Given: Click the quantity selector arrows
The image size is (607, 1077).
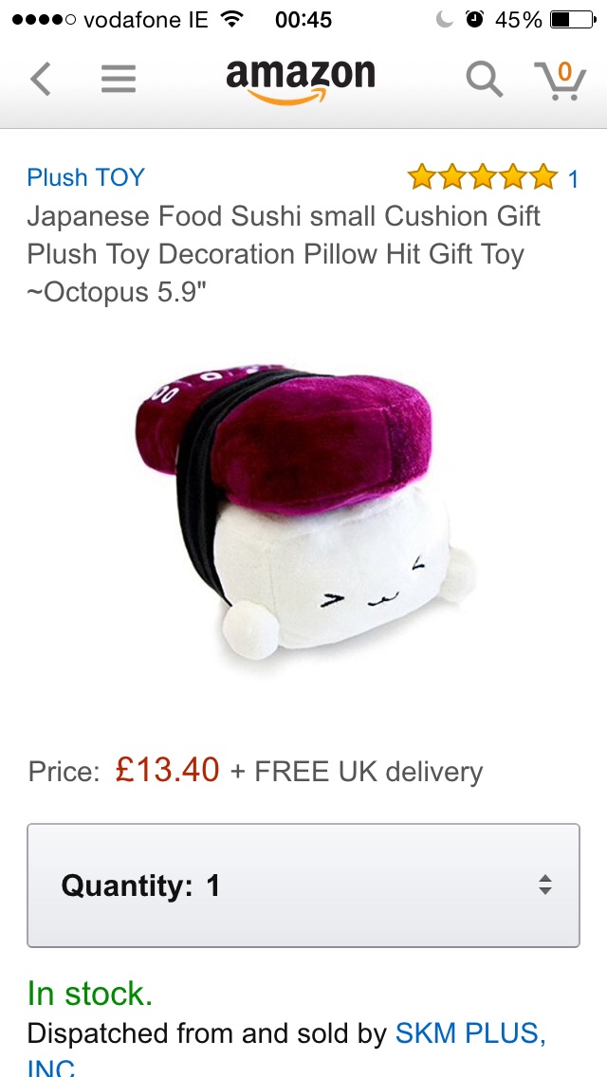Looking at the screenshot, I should 544,885.
